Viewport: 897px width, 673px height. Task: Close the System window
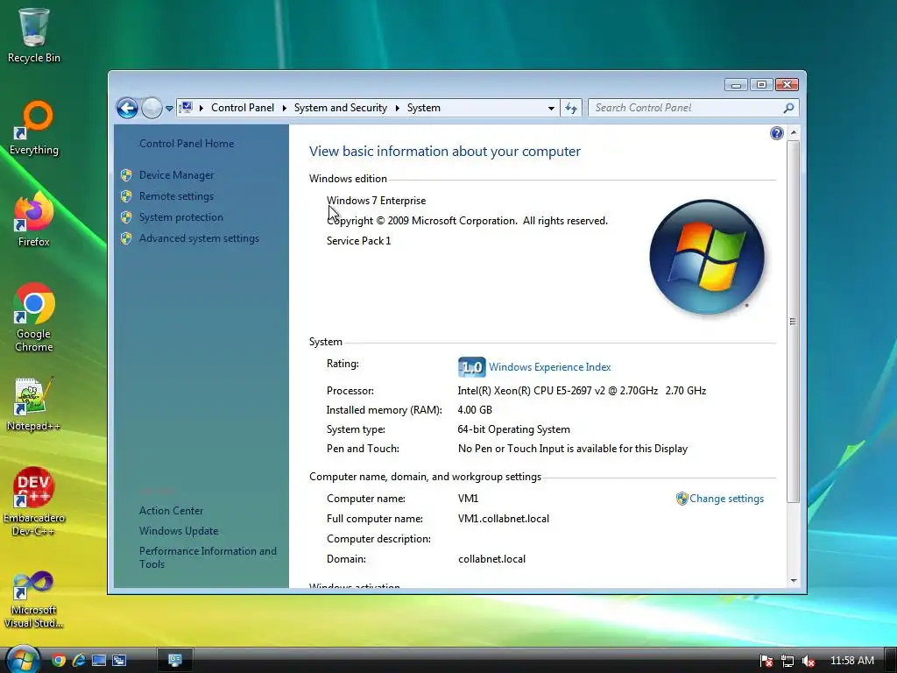pyautogui.click(x=788, y=85)
